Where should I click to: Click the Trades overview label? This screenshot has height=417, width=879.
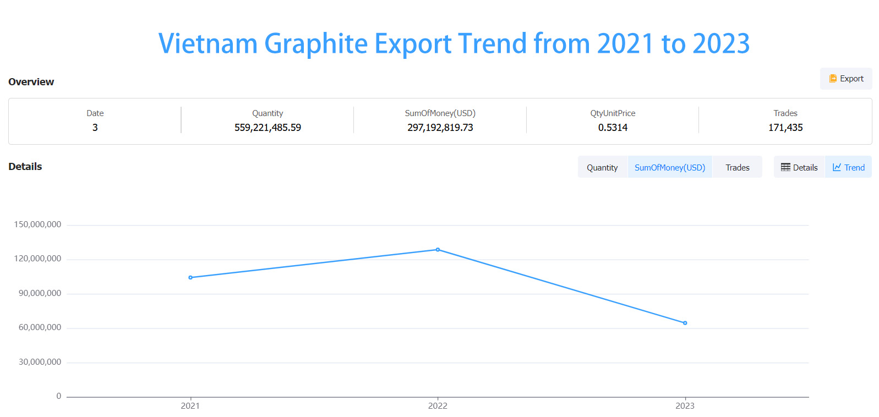[785, 113]
